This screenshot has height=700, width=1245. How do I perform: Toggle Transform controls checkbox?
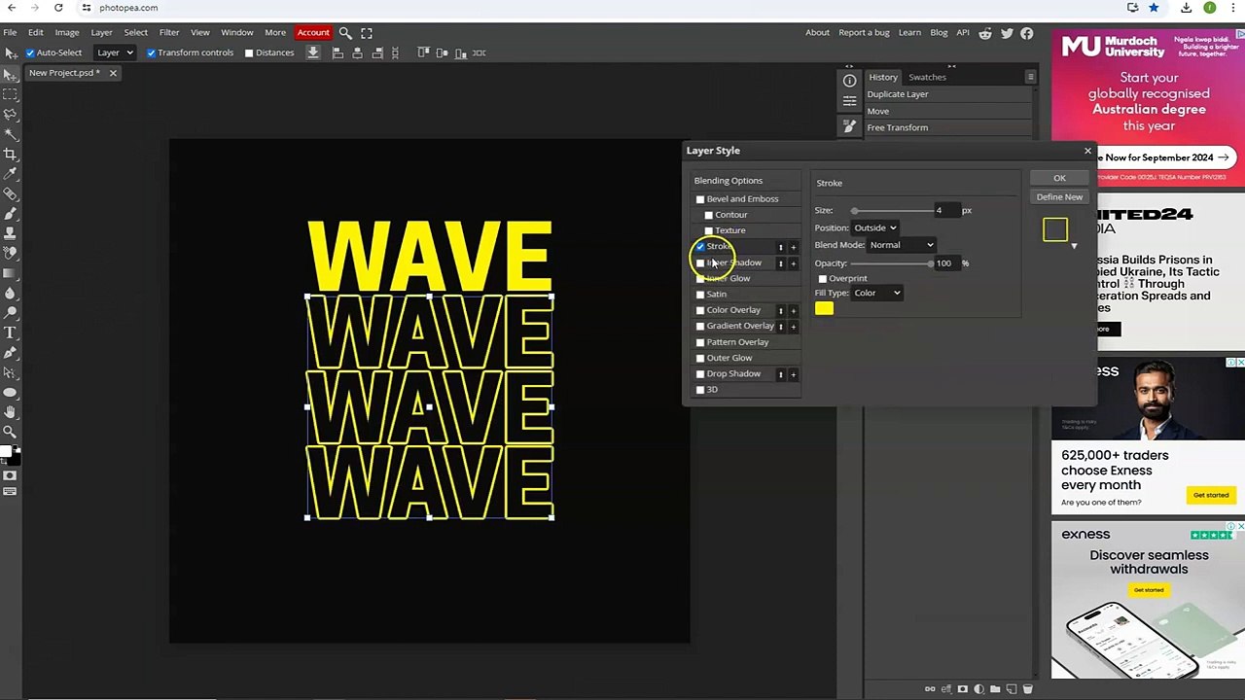(x=151, y=52)
